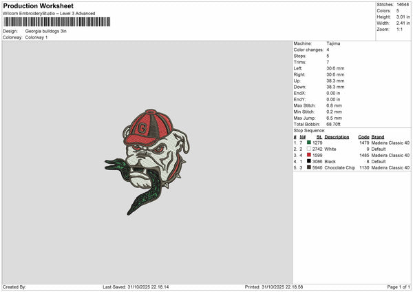Viewport: 413px width, 292px height.
Task: Click the green thread color swatch
Action: click(309, 143)
